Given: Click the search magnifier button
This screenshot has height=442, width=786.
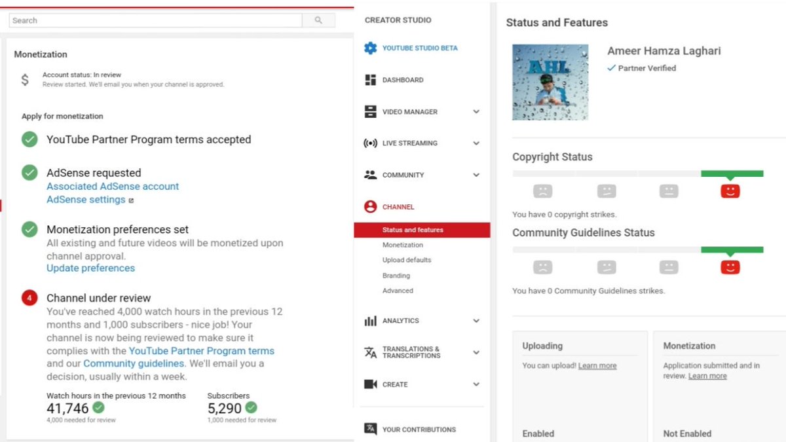Looking at the screenshot, I should point(318,20).
